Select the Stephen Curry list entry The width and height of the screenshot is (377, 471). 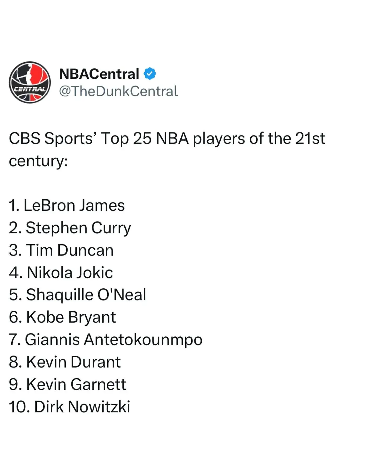pos(70,228)
